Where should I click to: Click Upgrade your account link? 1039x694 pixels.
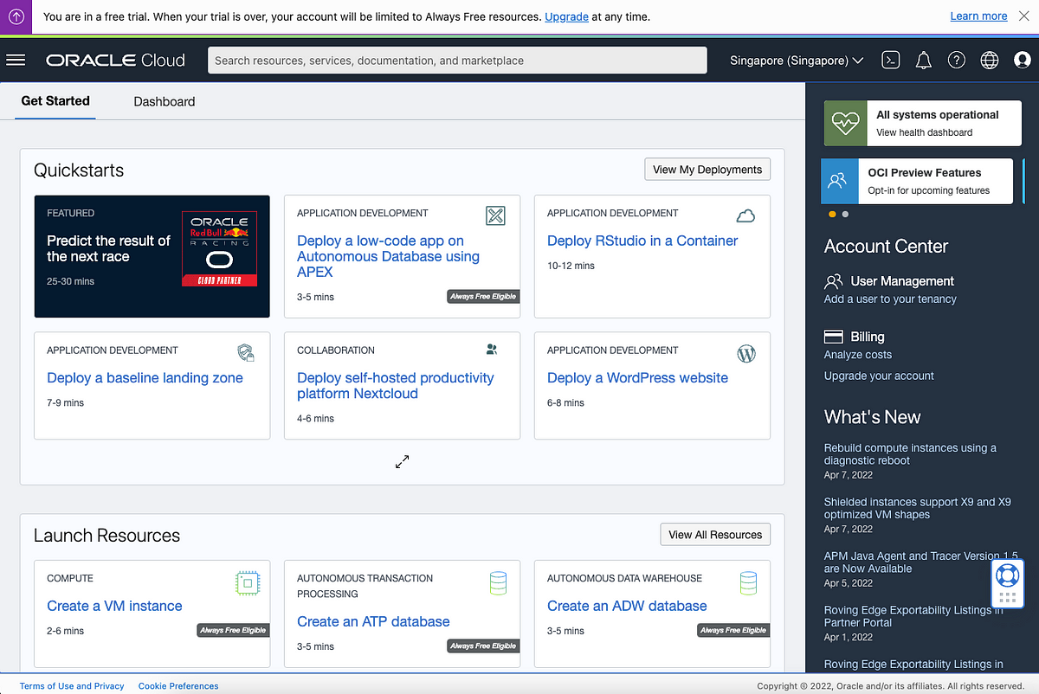tap(879, 376)
